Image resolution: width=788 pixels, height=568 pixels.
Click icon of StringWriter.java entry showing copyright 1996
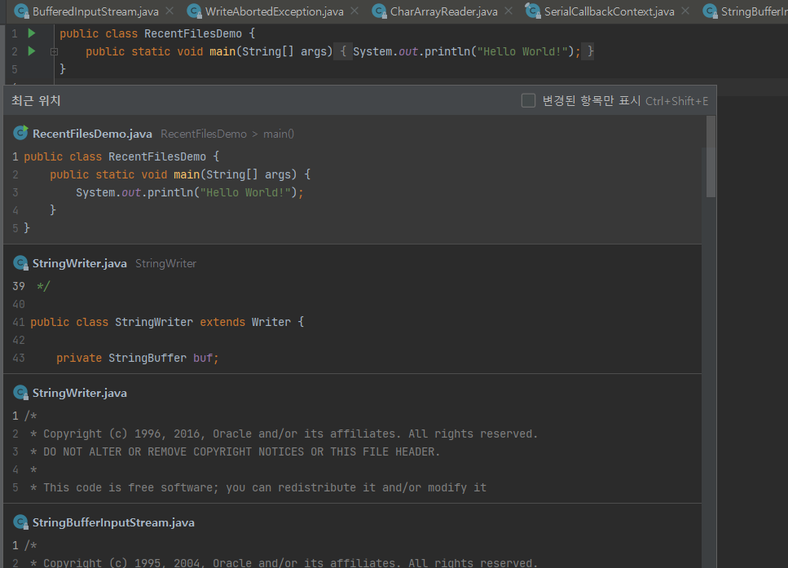20,393
